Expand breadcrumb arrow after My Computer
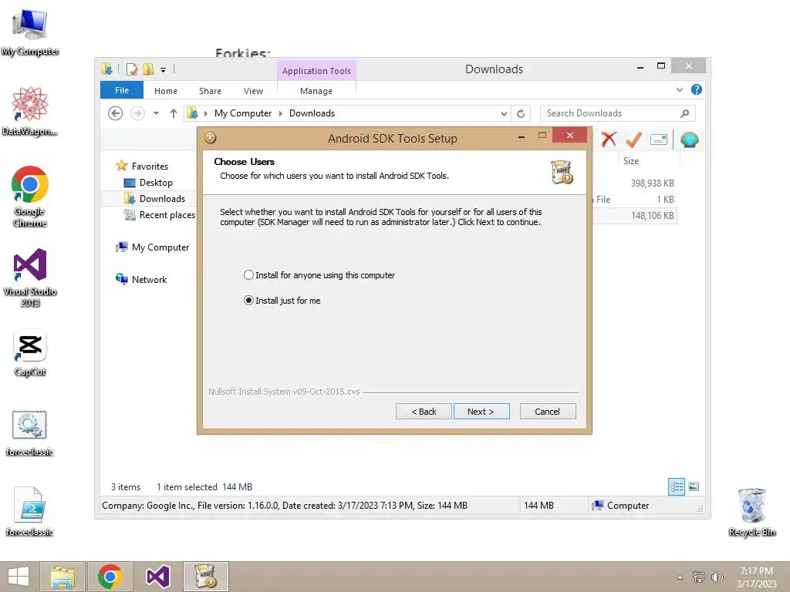Viewport: 790px width, 592px height. (x=281, y=114)
